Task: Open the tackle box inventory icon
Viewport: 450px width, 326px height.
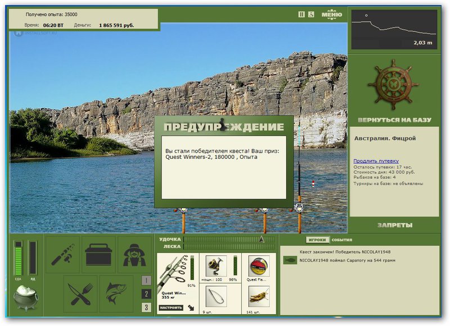Action: [x=98, y=254]
